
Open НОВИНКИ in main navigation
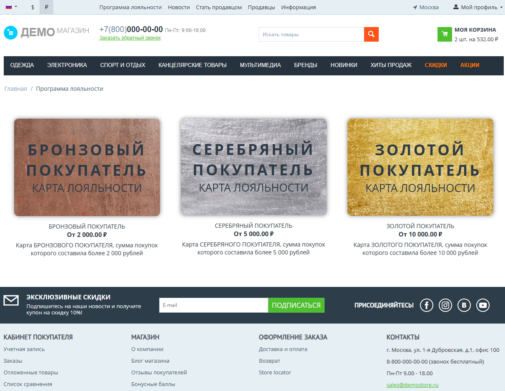[x=344, y=65]
